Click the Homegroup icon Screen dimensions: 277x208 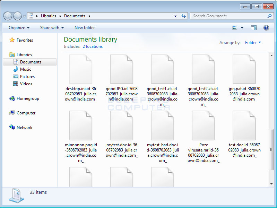pos(12,98)
